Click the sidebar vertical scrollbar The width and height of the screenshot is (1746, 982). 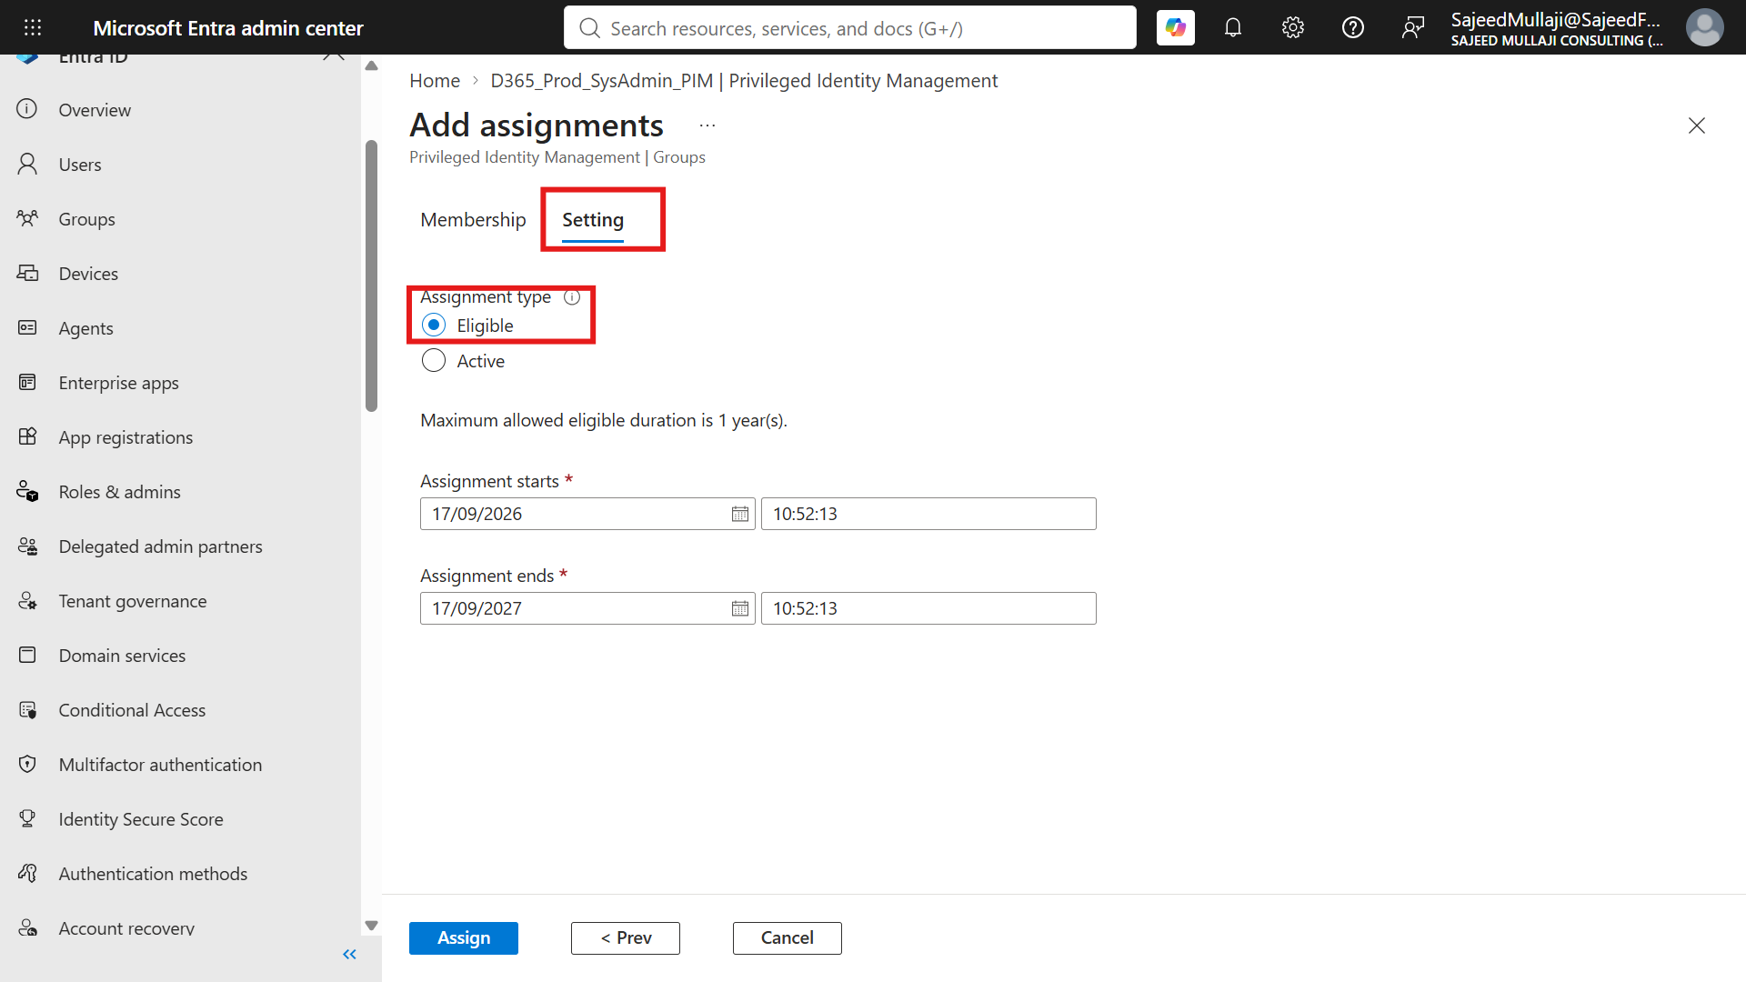pos(371,276)
